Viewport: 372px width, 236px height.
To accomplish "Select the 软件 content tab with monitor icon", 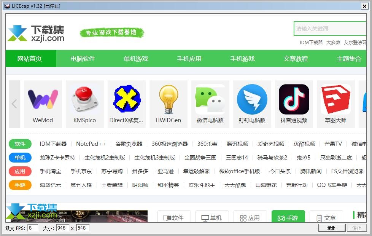I will pyautogui.click(x=174, y=217).
